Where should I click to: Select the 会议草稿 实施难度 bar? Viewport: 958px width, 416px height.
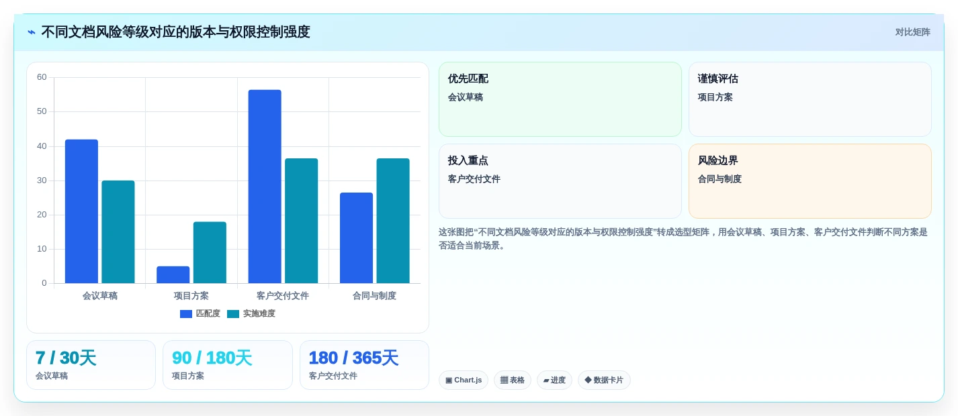(x=118, y=232)
